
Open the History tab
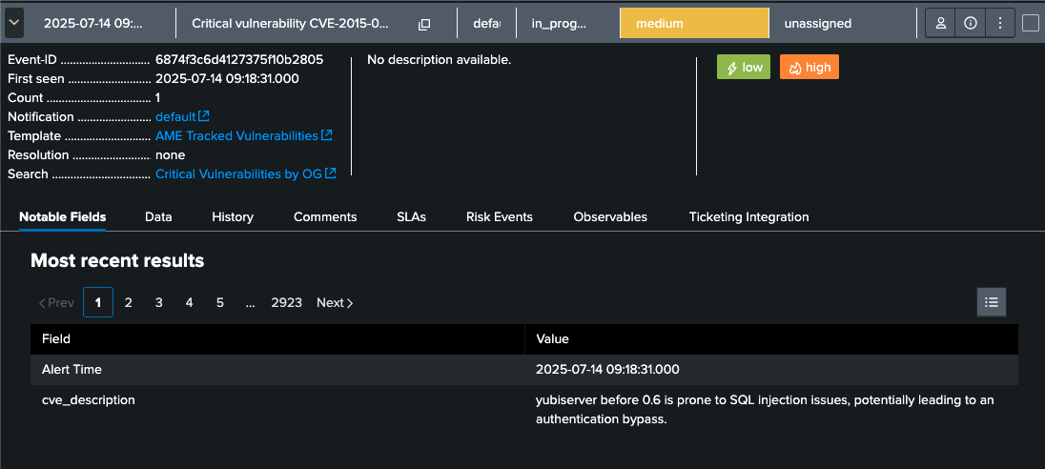click(233, 216)
